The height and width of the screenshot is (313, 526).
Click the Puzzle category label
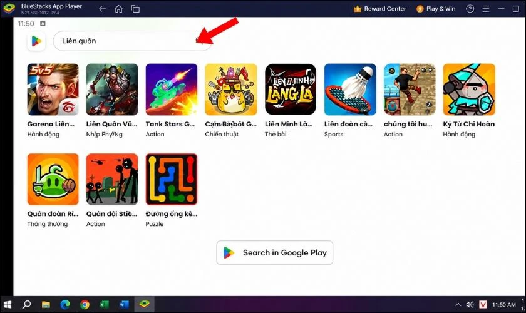[155, 224]
